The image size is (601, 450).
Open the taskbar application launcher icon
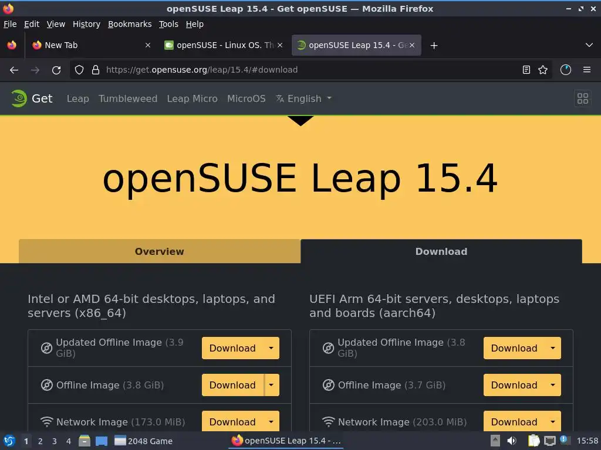(9, 441)
